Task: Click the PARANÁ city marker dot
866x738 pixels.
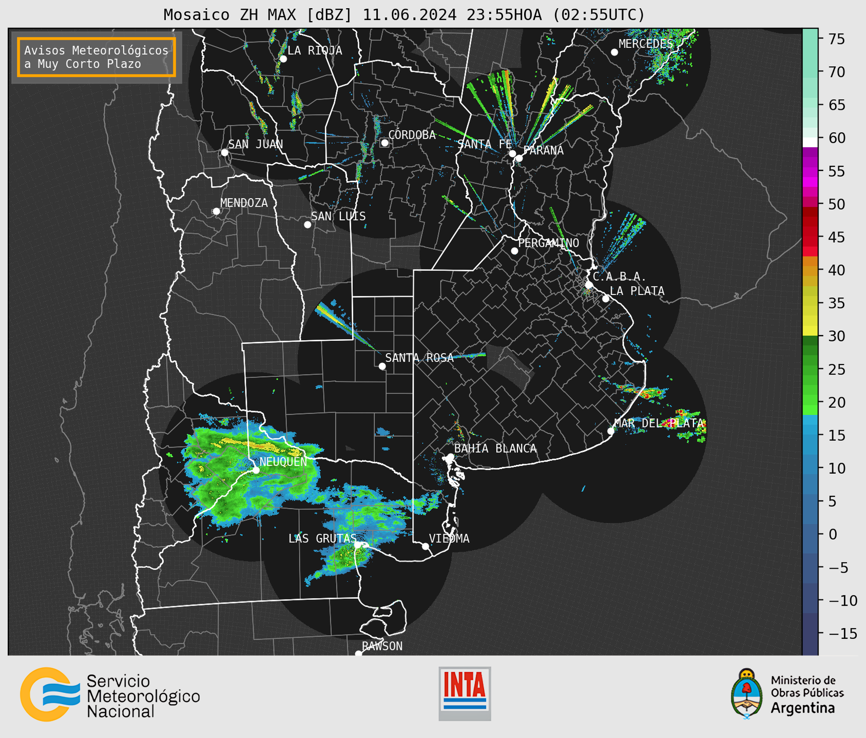Action: (x=519, y=158)
